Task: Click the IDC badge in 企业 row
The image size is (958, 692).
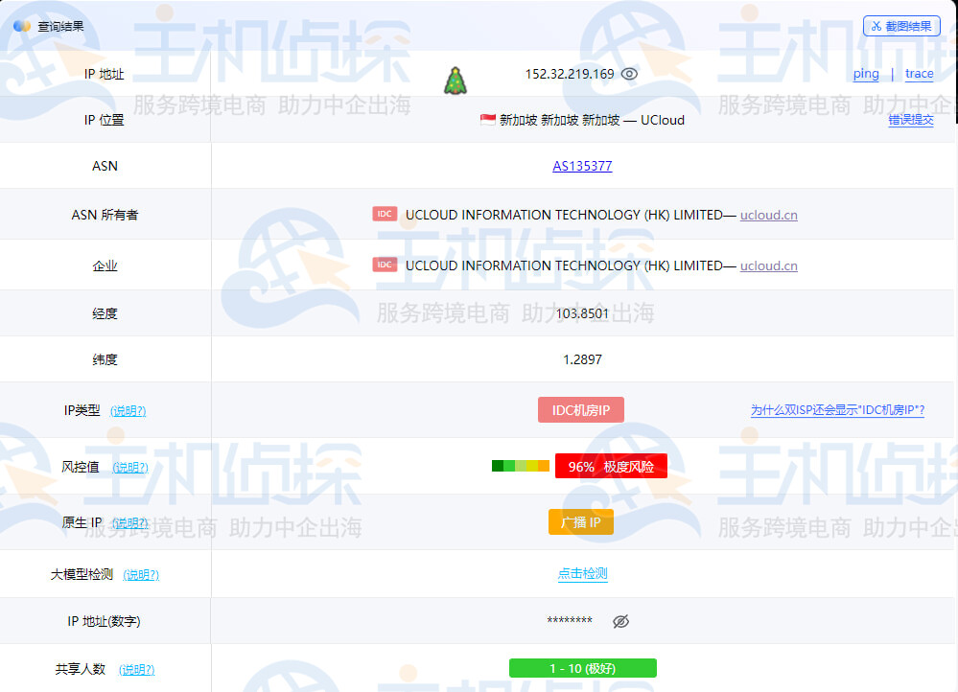Action: [x=385, y=265]
